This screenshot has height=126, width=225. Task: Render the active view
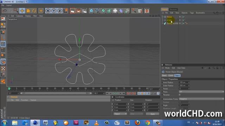[x=73, y=11]
